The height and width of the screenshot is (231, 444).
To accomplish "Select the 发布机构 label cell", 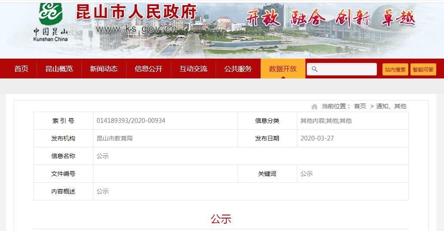I will [x=63, y=138].
